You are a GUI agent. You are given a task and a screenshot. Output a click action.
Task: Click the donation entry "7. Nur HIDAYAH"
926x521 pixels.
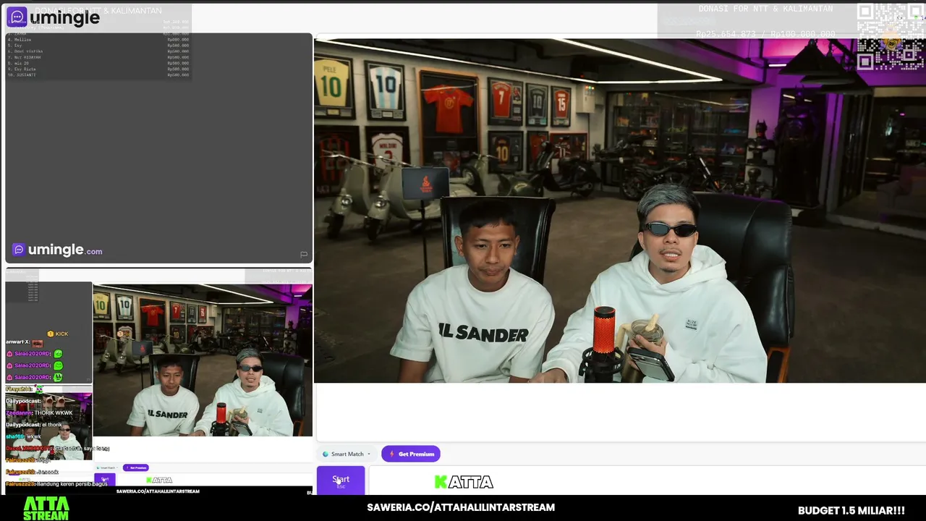[x=24, y=56]
